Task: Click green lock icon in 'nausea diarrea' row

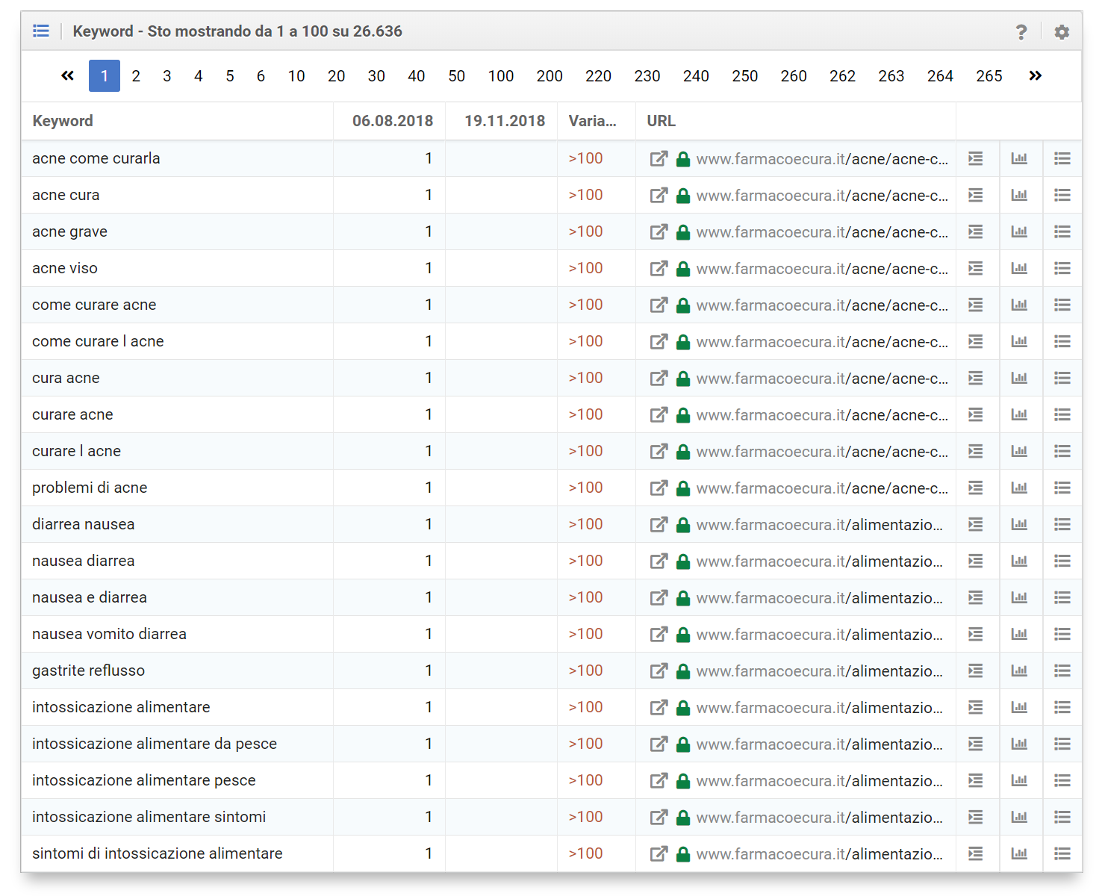Action: 682,561
